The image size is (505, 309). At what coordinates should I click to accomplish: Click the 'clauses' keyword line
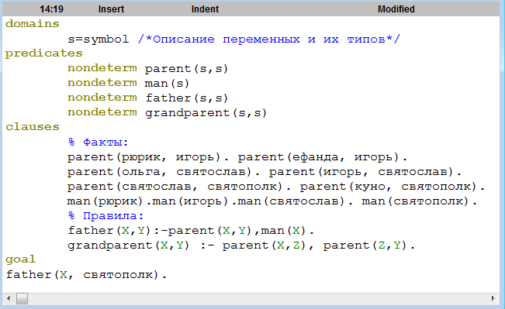[x=33, y=127]
